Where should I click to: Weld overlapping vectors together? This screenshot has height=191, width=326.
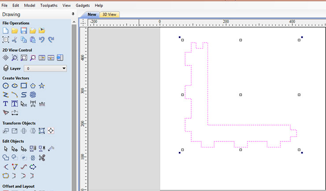pos(6,158)
